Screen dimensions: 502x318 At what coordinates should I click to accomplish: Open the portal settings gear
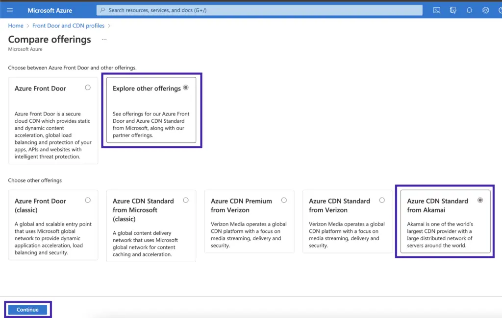click(486, 10)
